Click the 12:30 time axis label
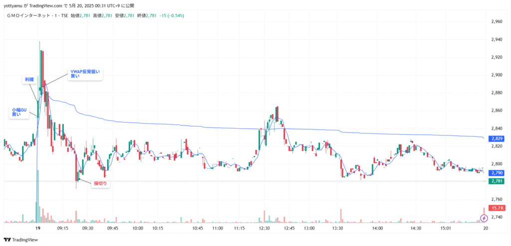This screenshot has width=511, height=246. (264, 229)
